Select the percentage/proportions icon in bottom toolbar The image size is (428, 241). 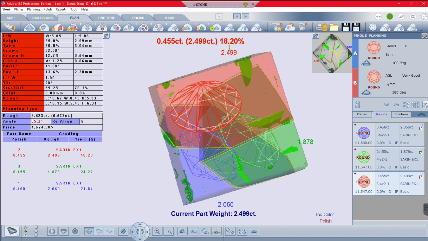pyautogui.click(x=230, y=231)
